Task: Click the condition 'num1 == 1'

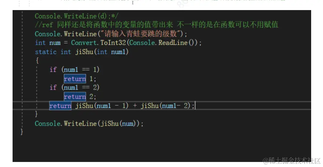Action: (80, 69)
